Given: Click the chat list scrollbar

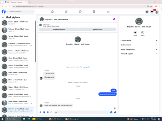Looking at the screenshot, I should click(36, 41).
